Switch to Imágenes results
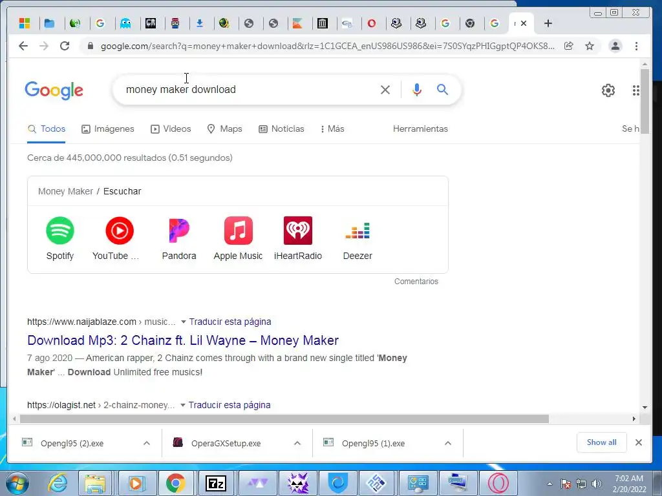662x496 pixels. (108, 129)
